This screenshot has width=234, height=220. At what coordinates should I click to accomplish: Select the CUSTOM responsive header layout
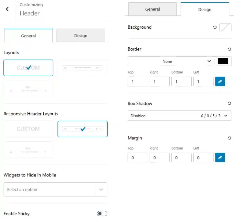click(28, 129)
